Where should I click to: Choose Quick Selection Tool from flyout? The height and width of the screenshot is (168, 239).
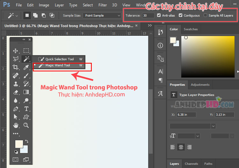pyautogui.click(x=59, y=59)
